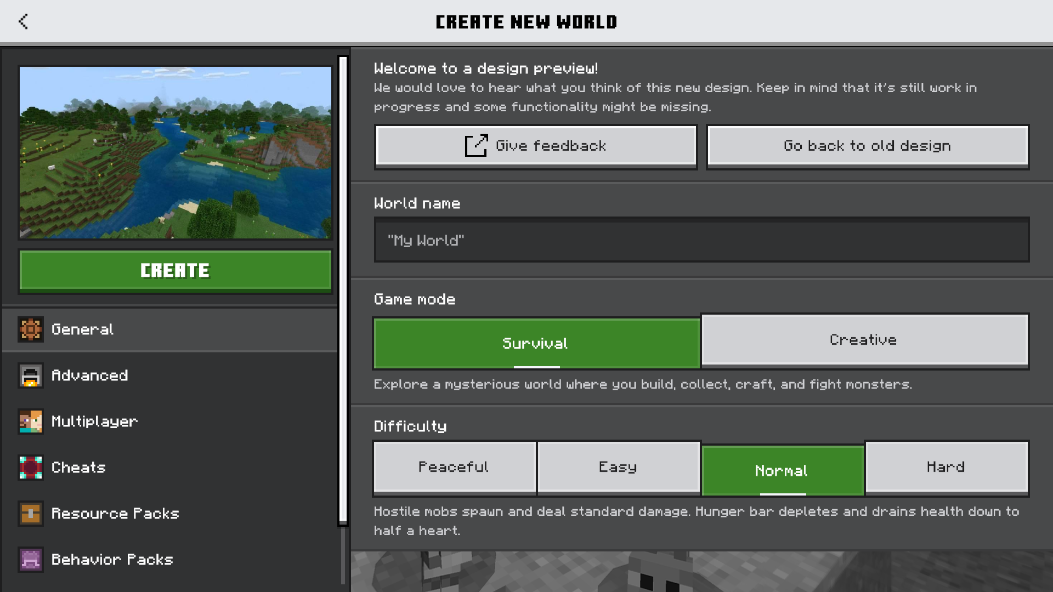Click the green CREATE button
Screen dimensions: 1053x592
[x=175, y=270]
